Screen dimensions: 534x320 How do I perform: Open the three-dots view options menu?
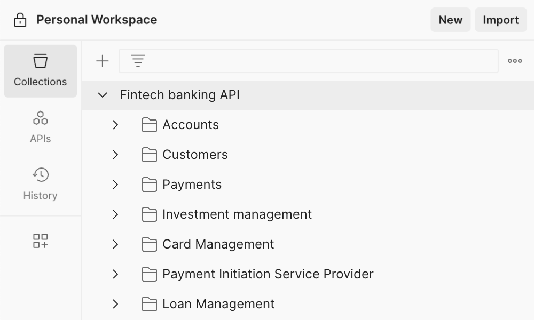tap(515, 61)
